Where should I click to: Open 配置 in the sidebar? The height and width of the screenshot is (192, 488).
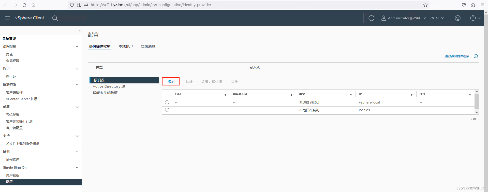(41, 182)
